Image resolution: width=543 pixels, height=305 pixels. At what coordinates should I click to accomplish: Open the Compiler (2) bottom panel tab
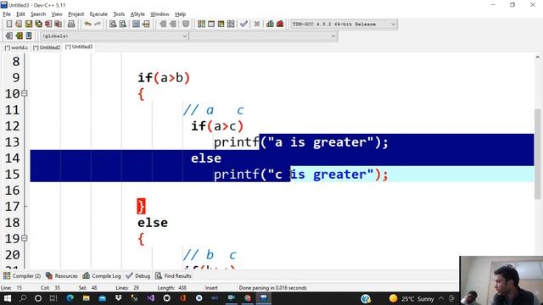tap(22, 275)
